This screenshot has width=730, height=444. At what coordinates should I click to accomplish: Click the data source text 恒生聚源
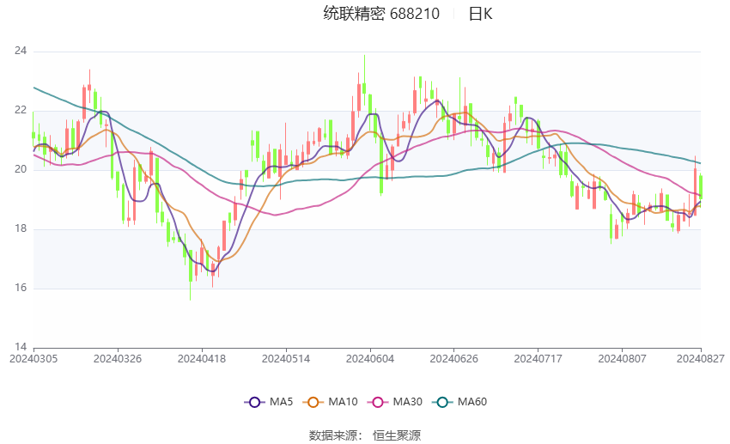[x=397, y=435]
